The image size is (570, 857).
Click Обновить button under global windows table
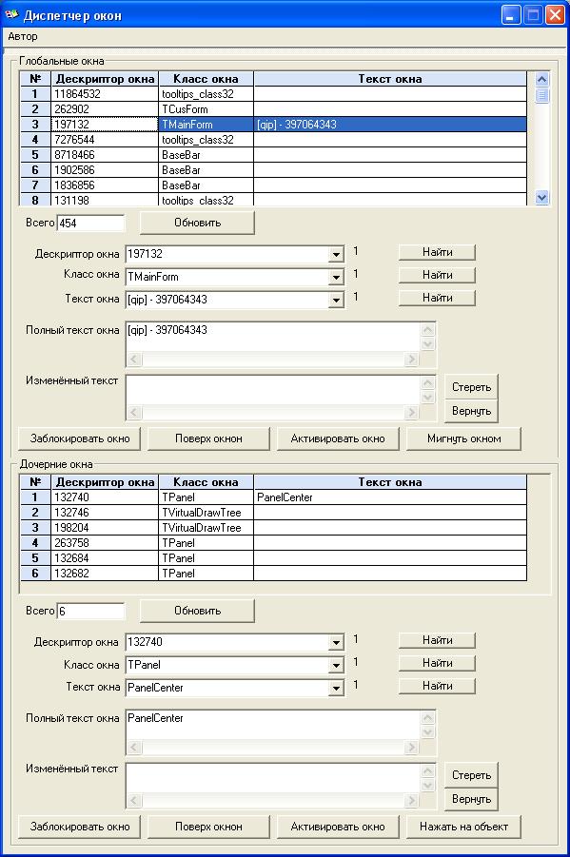(197, 223)
